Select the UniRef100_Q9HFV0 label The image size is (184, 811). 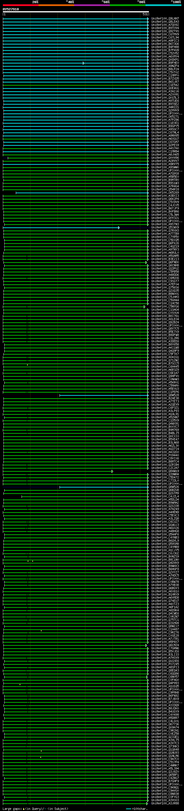point(165,376)
